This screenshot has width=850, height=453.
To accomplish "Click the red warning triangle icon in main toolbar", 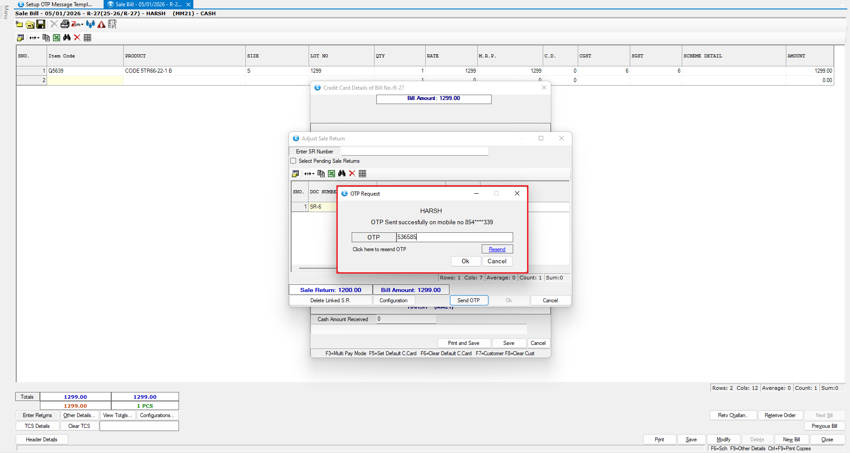I will [101, 24].
